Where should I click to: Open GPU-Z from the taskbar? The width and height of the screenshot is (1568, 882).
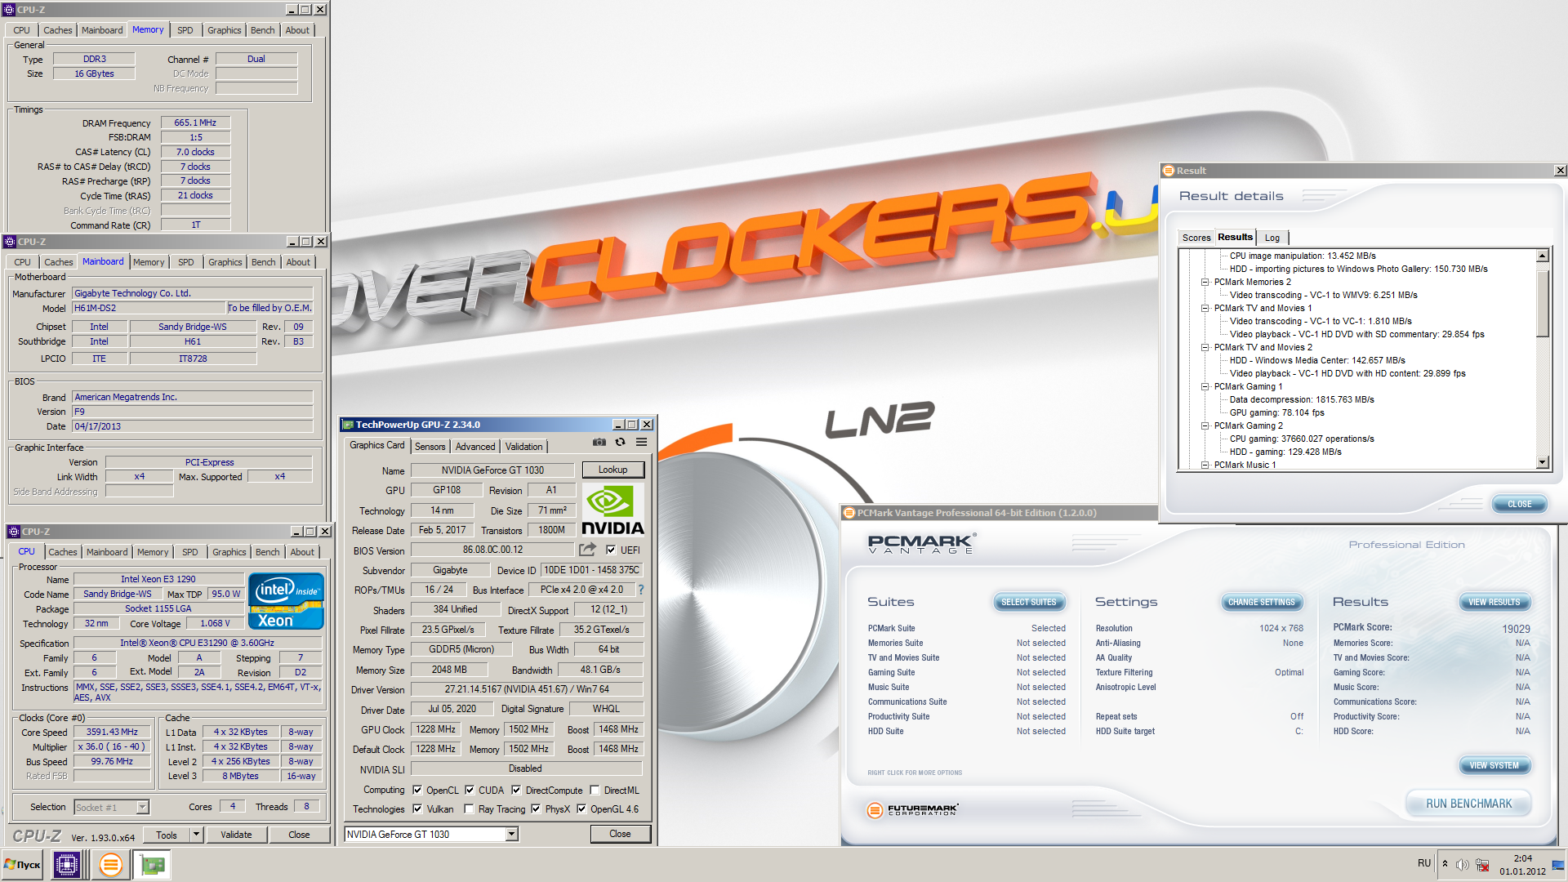tap(151, 864)
